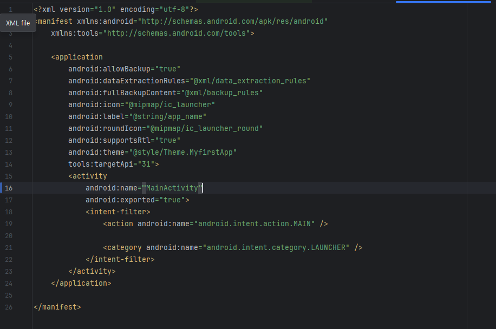Click line number 1 in the gutter
Screen dimensions: 496x329
[x=10, y=10]
